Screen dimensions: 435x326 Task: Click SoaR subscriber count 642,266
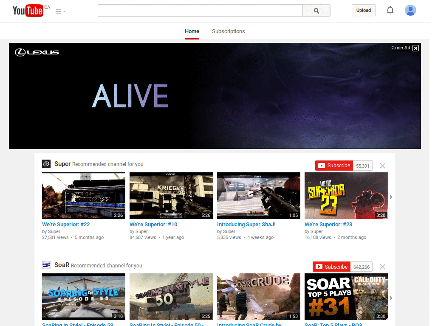tap(362, 267)
